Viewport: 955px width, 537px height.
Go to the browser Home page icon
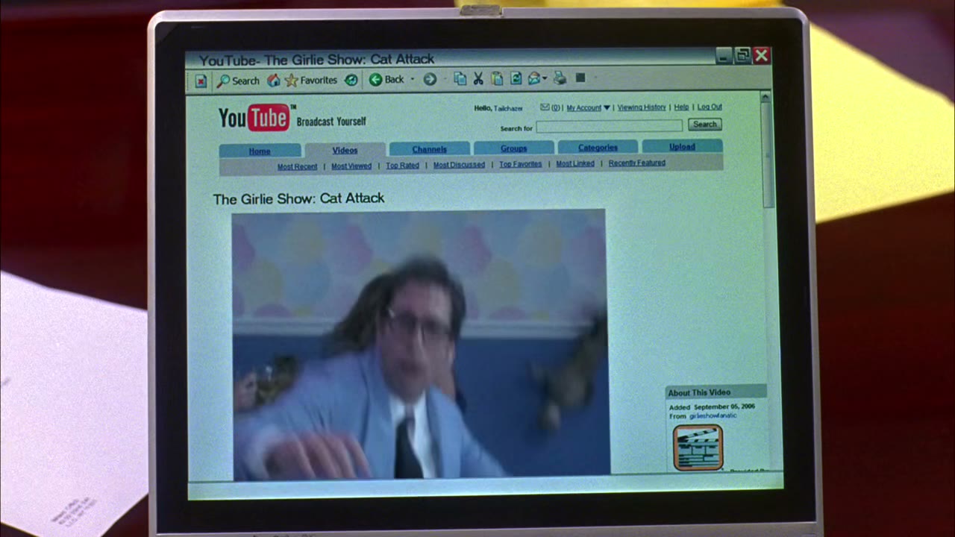point(274,80)
